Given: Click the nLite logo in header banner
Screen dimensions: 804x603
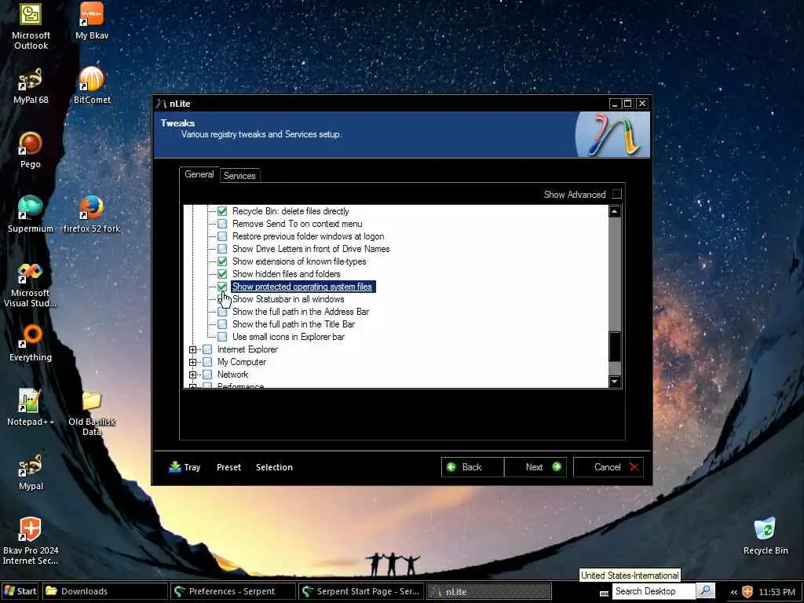Looking at the screenshot, I should tap(613, 134).
